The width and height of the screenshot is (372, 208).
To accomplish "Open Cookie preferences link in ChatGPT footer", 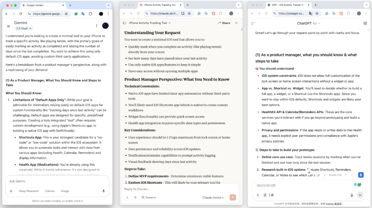I will coord(333,204).
